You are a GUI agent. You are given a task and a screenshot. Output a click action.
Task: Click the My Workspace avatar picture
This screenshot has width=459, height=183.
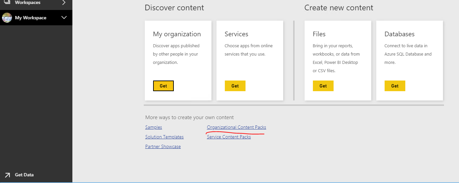point(7,18)
